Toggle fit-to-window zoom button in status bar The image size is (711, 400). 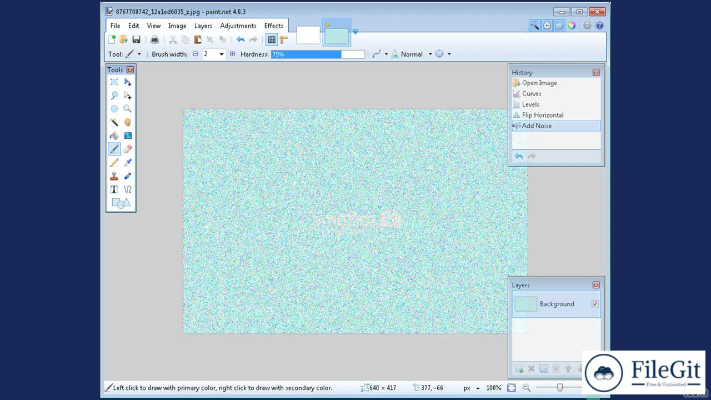click(512, 388)
